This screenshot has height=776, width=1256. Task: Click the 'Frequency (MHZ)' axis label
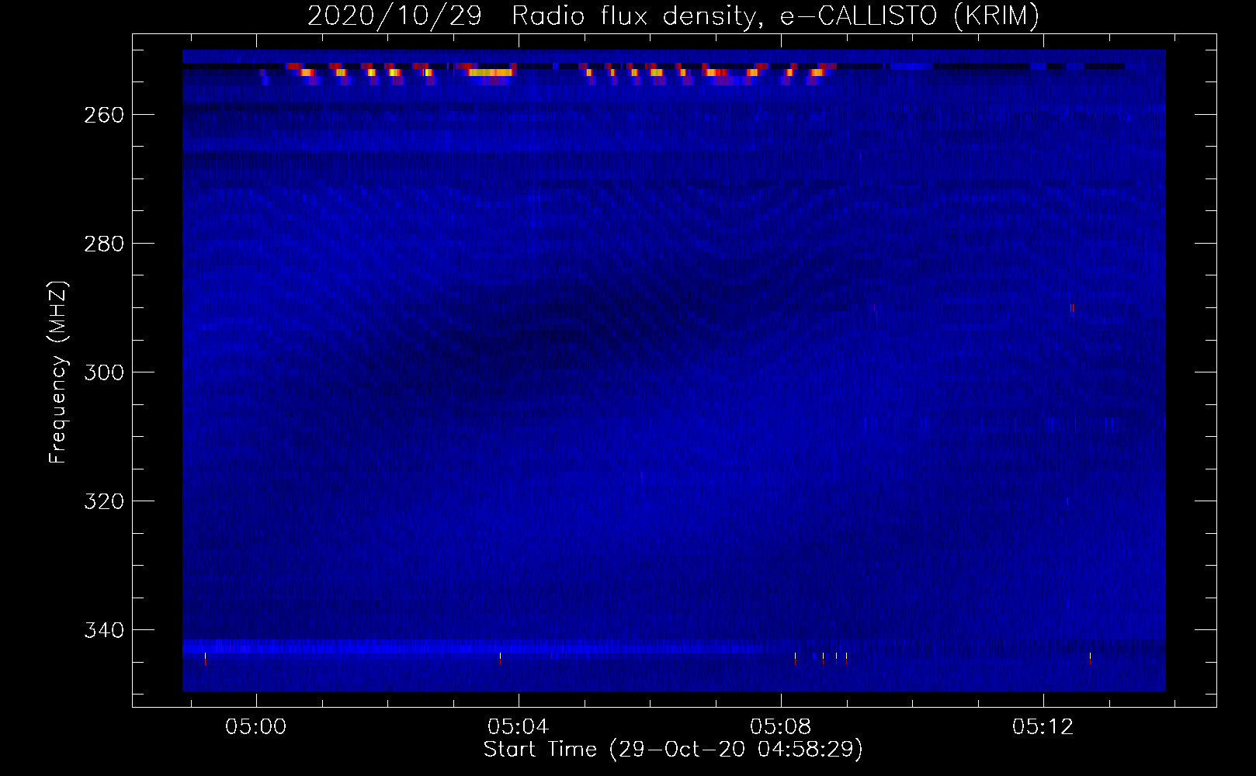[58, 372]
